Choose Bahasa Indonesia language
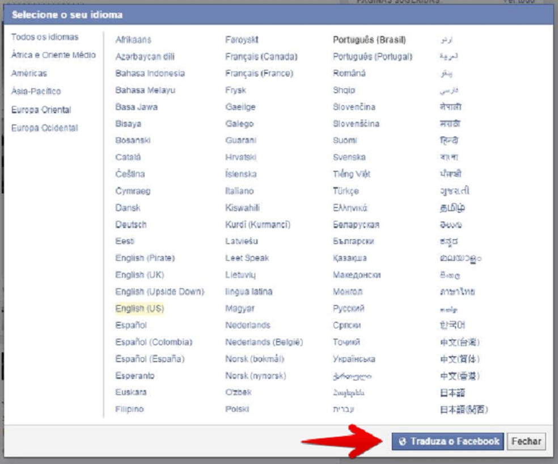Screen dimensions: 558x464 pos(150,73)
